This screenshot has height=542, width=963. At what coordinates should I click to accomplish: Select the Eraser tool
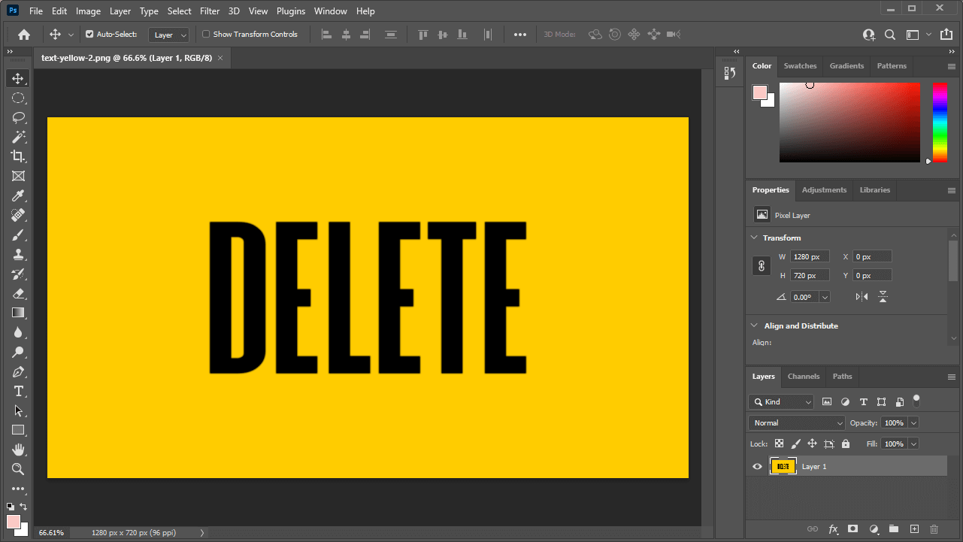coord(18,293)
